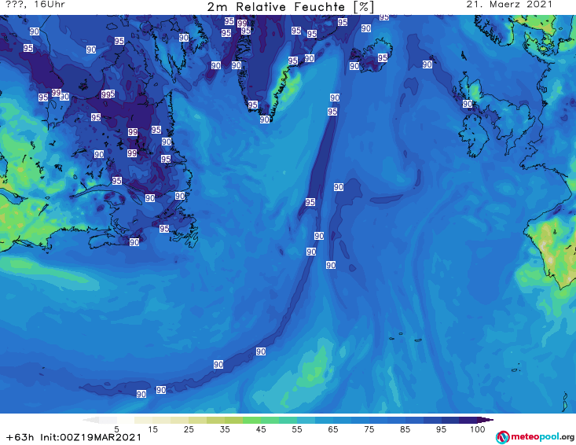Click the legend value '65'

click(x=333, y=429)
